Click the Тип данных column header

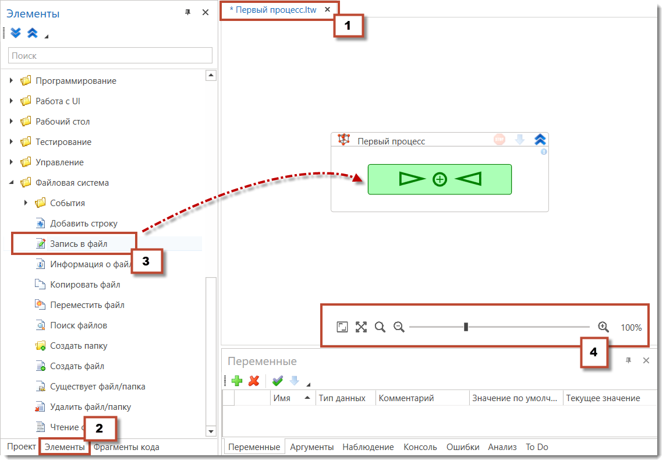click(345, 398)
